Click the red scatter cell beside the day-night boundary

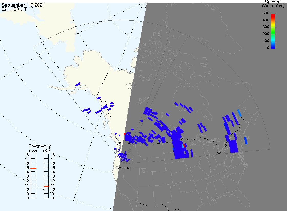click(125, 134)
